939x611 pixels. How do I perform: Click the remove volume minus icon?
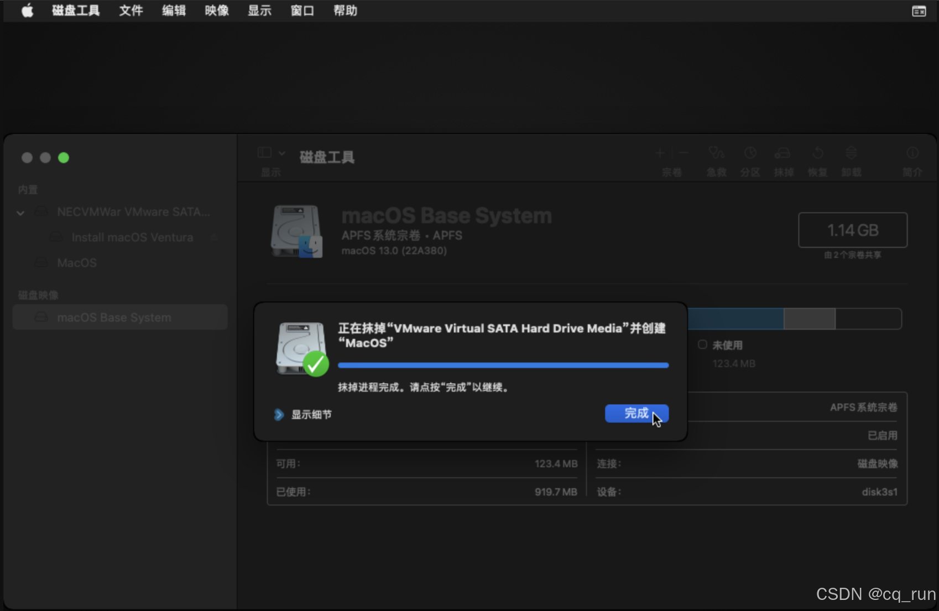pos(684,153)
